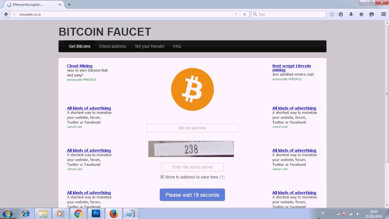
Task: Click the Firefox back arrow button
Action: tap(6, 14)
